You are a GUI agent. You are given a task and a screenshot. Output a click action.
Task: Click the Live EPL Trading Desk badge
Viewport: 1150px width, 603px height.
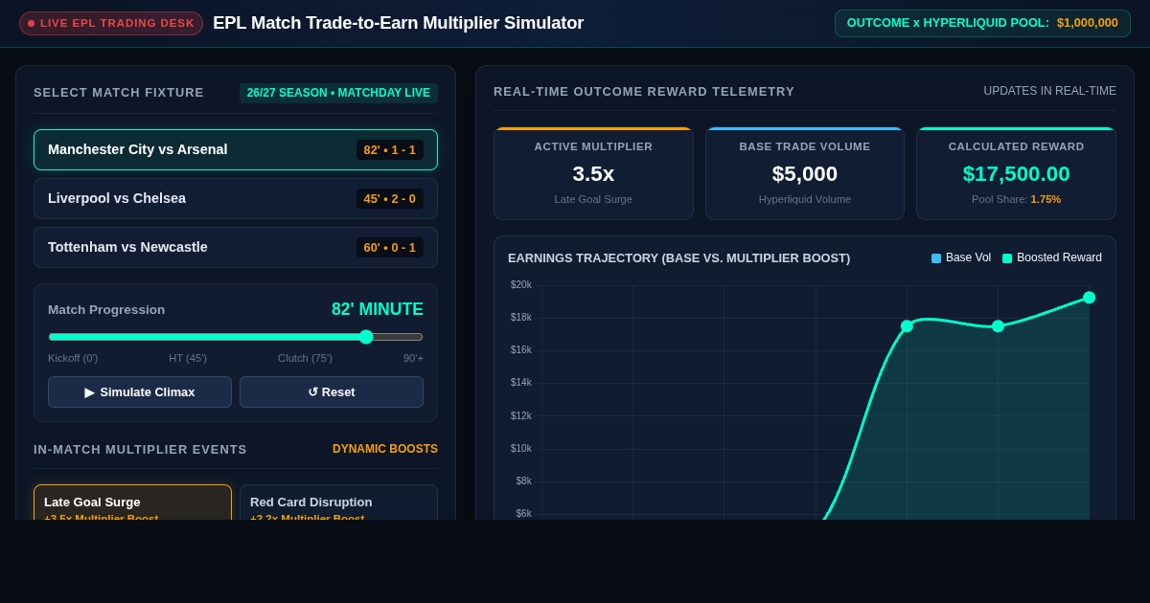pyautogui.click(x=111, y=23)
